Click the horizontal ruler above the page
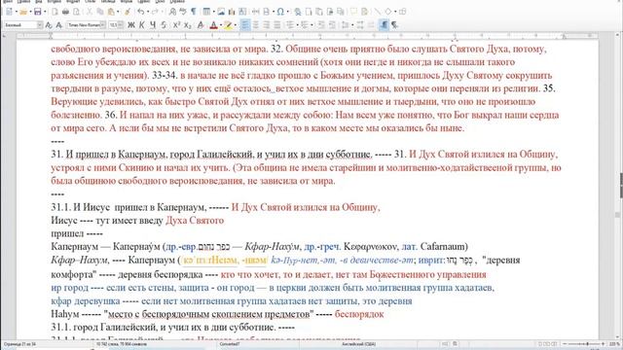This screenshot has width=623, height=350. 307,36
